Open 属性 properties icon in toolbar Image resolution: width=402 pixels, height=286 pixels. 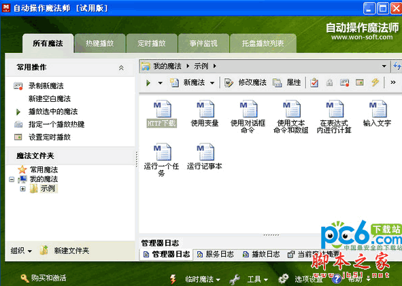pos(277,83)
